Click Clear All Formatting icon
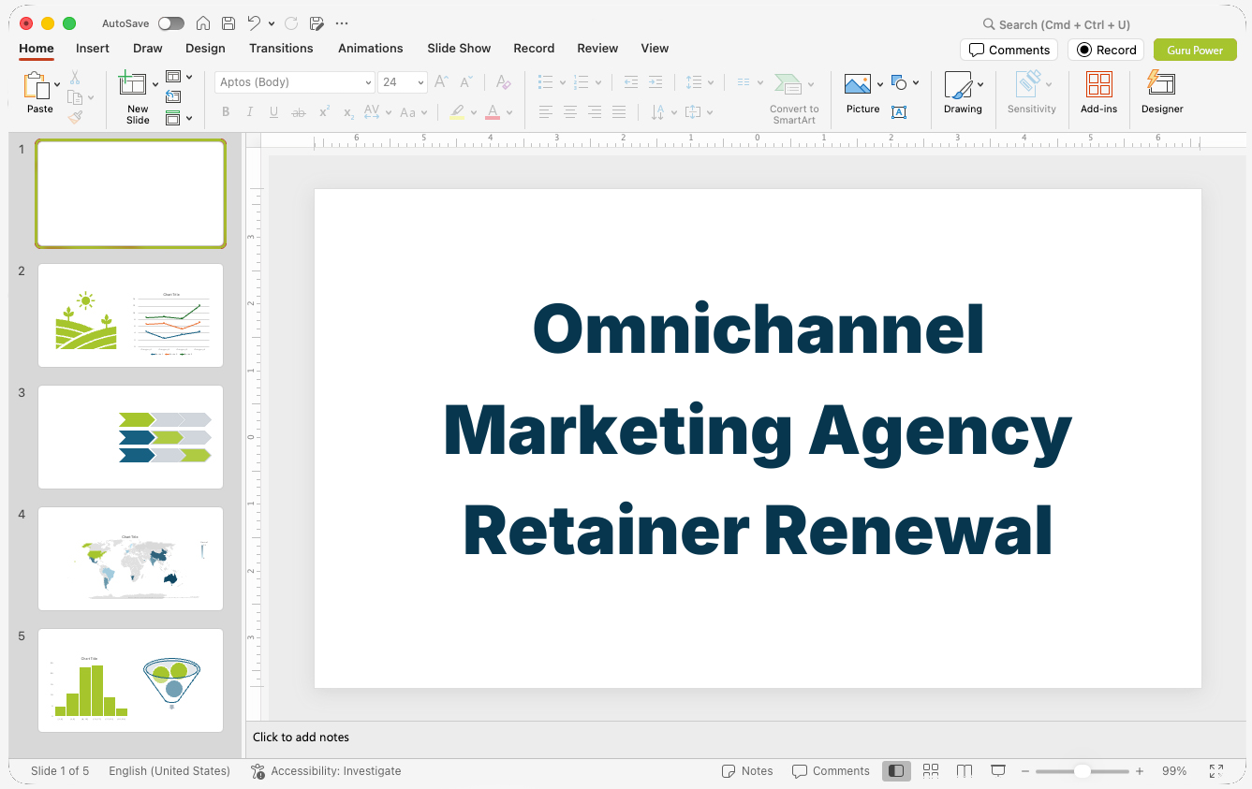The image size is (1252, 789). pyautogui.click(x=504, y=82)
